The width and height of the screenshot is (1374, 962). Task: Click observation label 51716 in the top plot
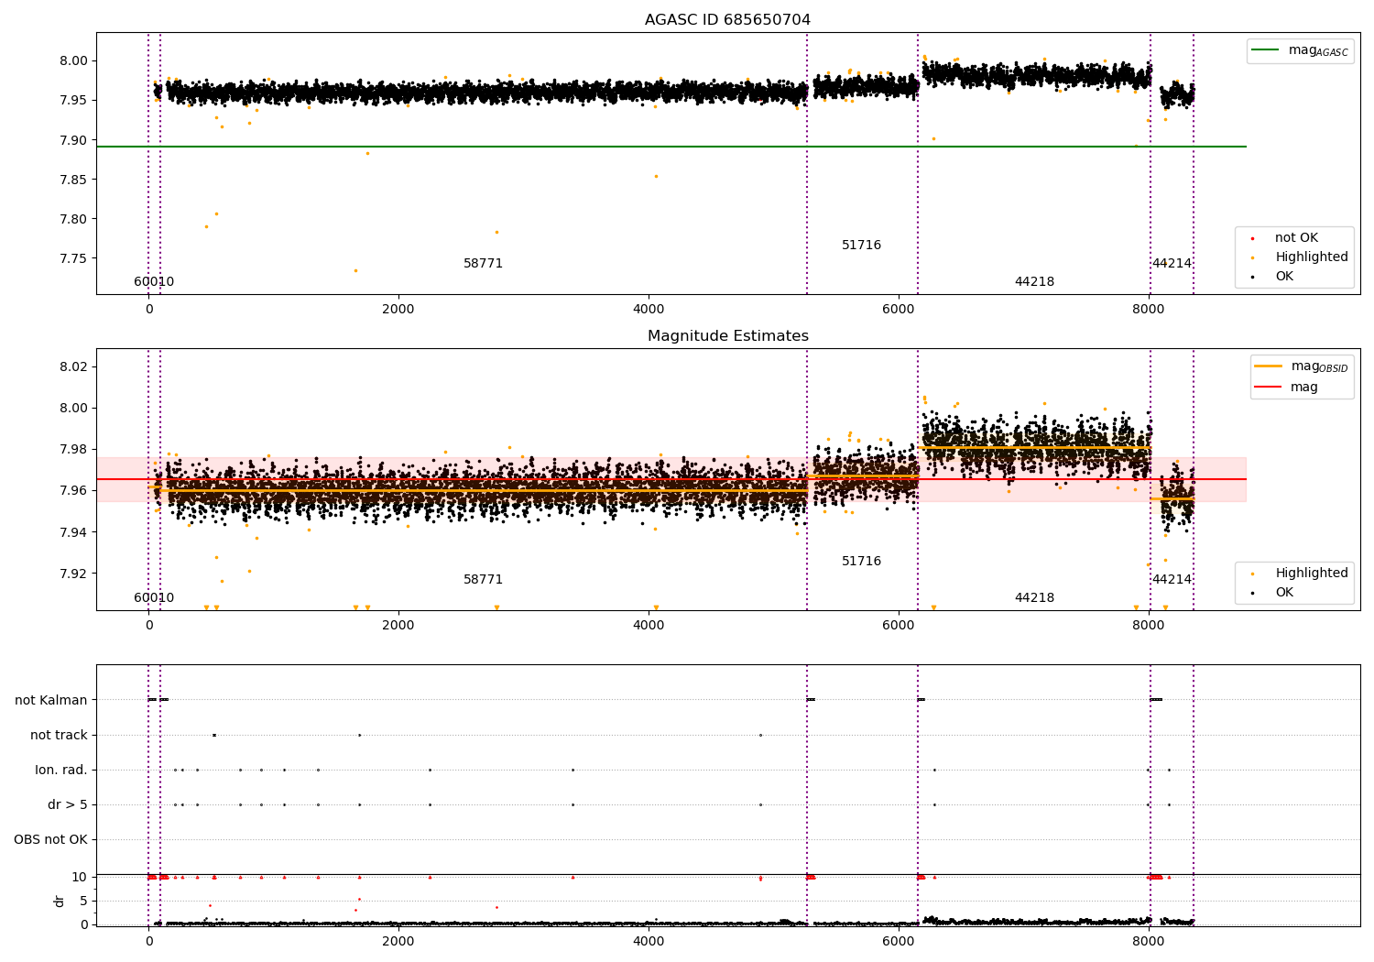click(861, 246)
